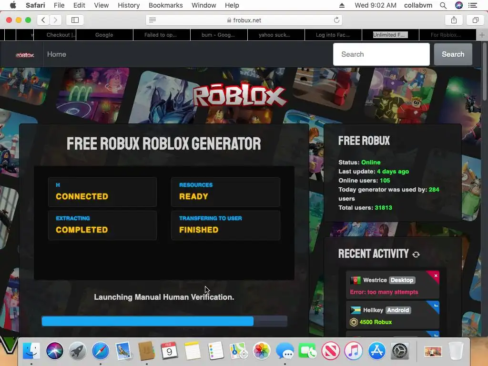The width and height of the screenshot is (488, 366).
Task: Click the small Roblox logo in navbar
Action: (25, 55)
